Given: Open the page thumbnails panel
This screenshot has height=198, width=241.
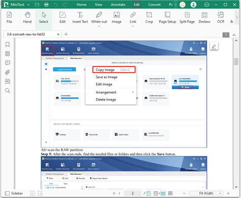Looking at the screenshot, I should pyautogui.click(x=8, y=54).
